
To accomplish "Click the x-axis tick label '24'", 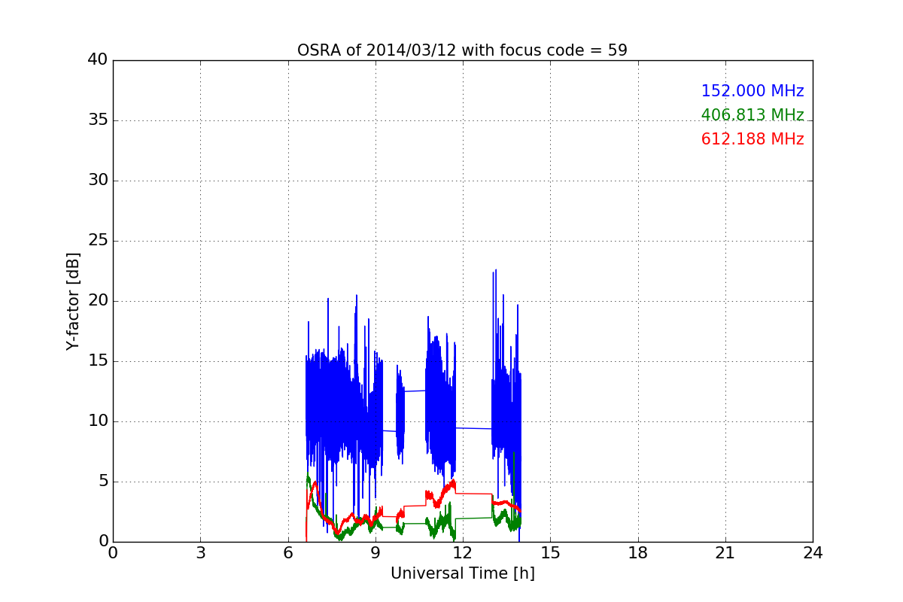I will [x=813, y=553].
